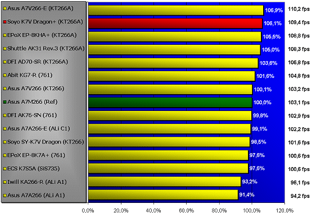312x213 pixels.
Task: Click the 0,0% axis label
Action: (88, 211)
